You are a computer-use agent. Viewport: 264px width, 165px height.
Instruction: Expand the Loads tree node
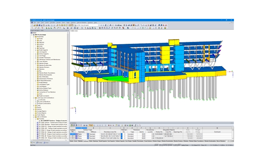(34, 105)
